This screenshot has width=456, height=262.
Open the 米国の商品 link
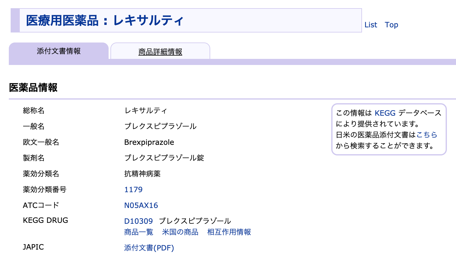tap(180, 232)
